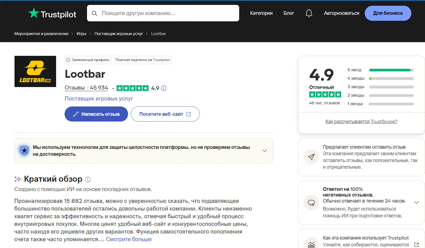Click the five-star rating beside 4.9
Screen dimensions: 425x248
point(132,88)
